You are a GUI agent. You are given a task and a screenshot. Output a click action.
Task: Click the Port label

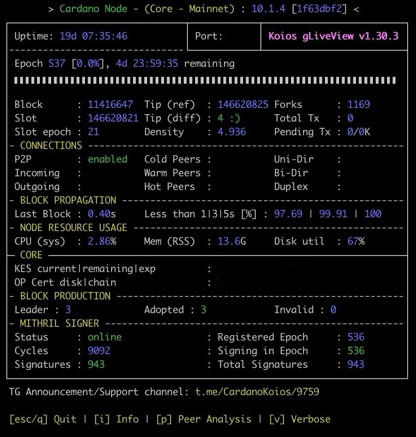[x=208, y=36]
